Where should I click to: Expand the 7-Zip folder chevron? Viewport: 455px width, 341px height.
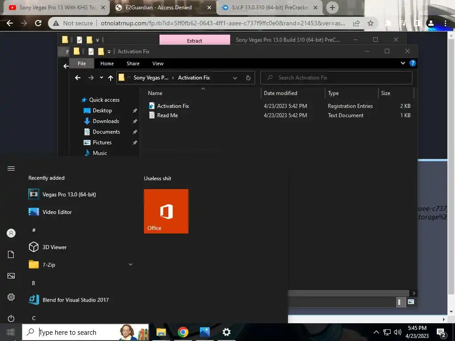(131, 265)
